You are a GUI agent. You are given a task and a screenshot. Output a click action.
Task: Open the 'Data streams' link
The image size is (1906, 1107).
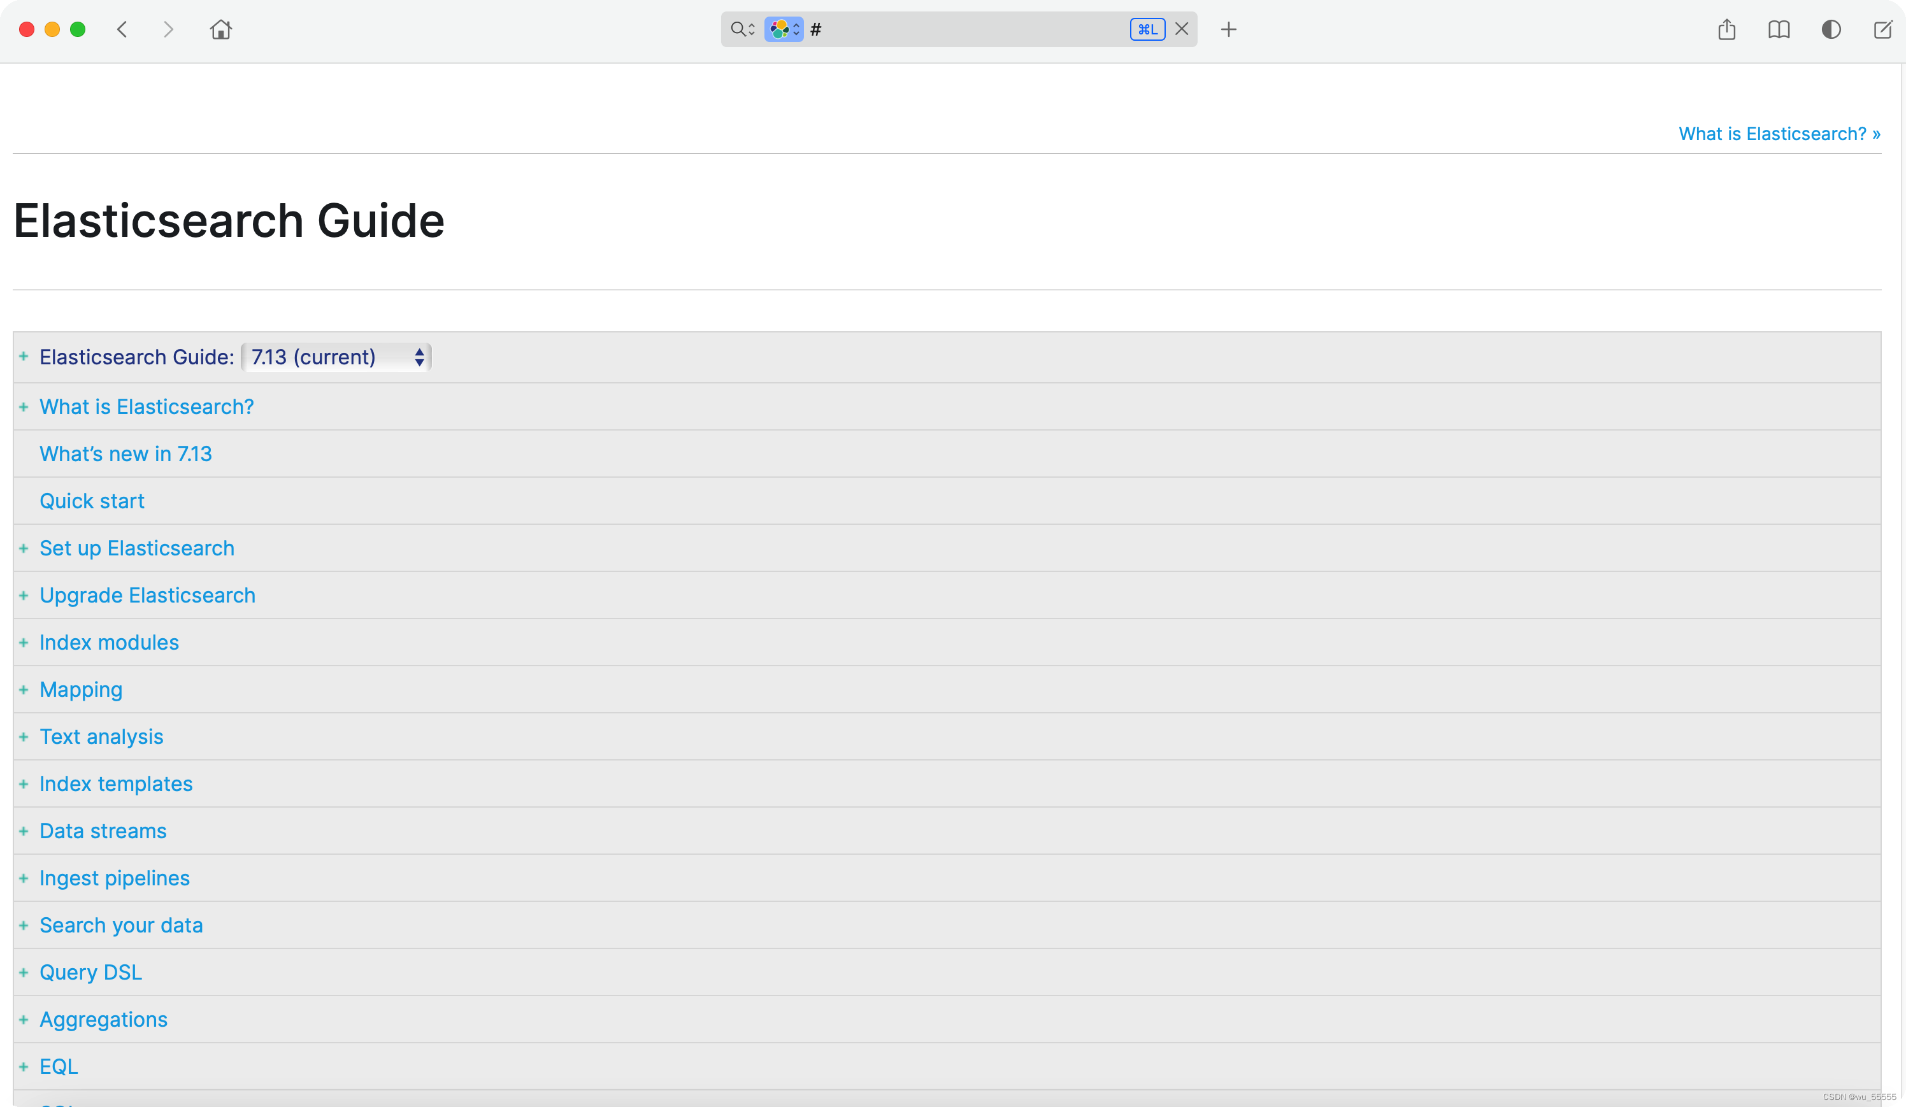pyautogui.click(x=103, y=831)
